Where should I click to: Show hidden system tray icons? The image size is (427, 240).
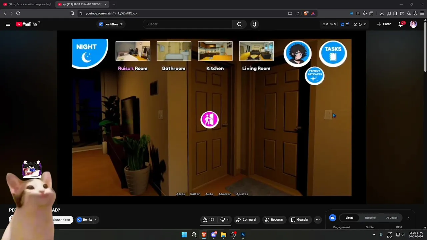[374, 235]
